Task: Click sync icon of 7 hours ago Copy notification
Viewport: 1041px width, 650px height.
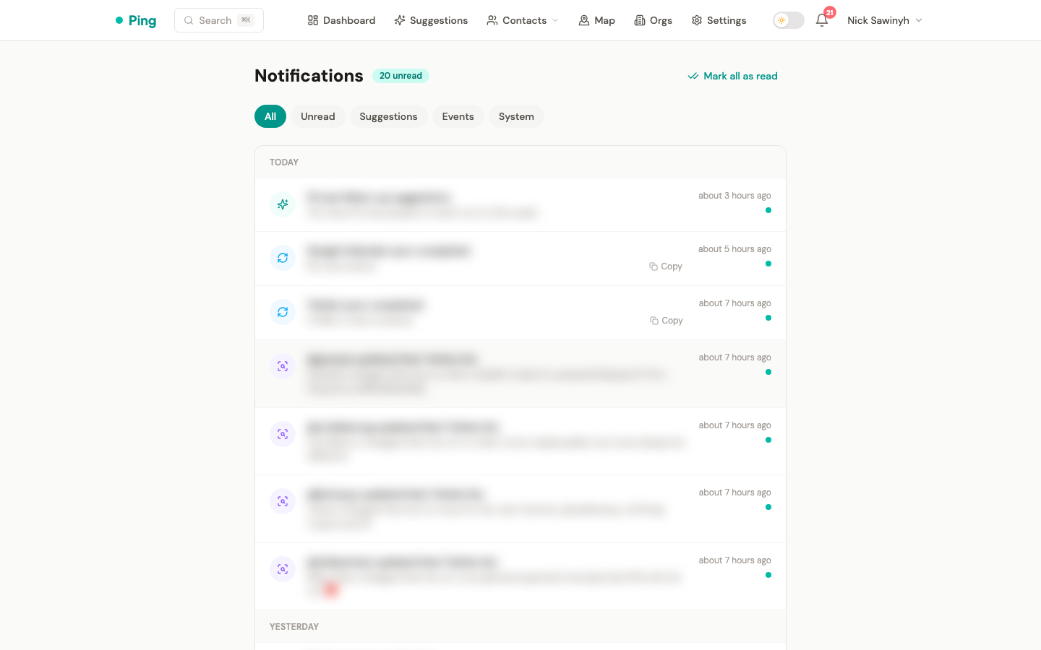Action: click(x=283, y=312)
